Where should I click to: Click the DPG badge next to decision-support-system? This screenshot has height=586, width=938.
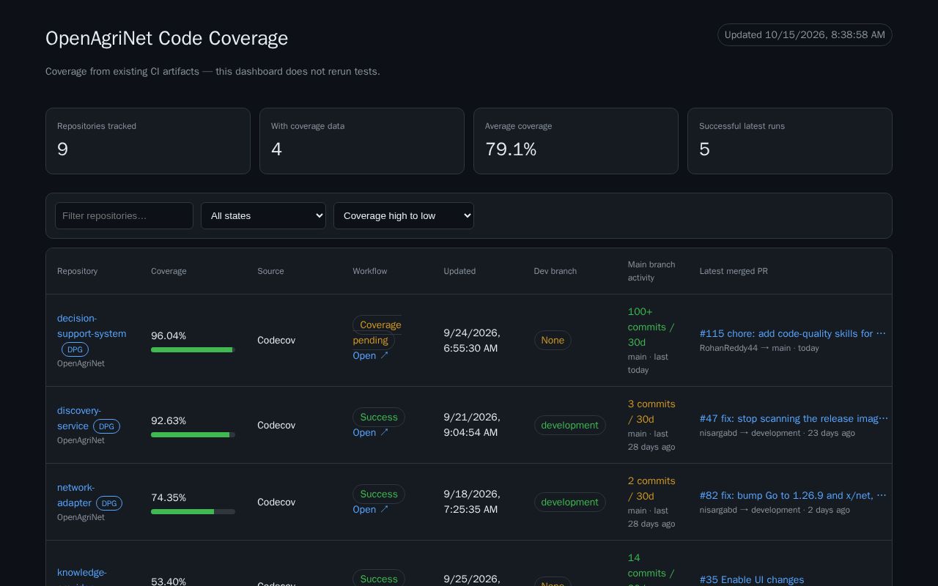coord(75,349)
